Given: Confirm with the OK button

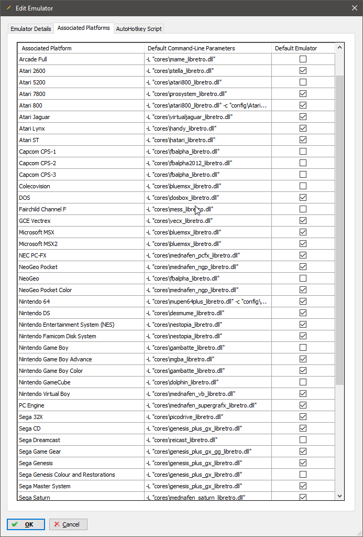Looking at the screenshot, I should [26, 524].
